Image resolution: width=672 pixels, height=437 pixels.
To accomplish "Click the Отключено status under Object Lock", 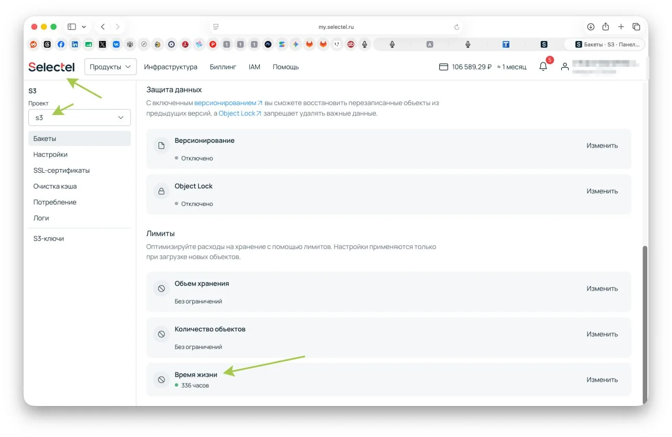I will [197, 204].
